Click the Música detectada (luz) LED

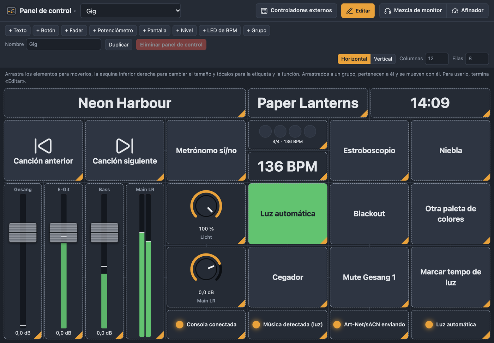tap(256, 324)
